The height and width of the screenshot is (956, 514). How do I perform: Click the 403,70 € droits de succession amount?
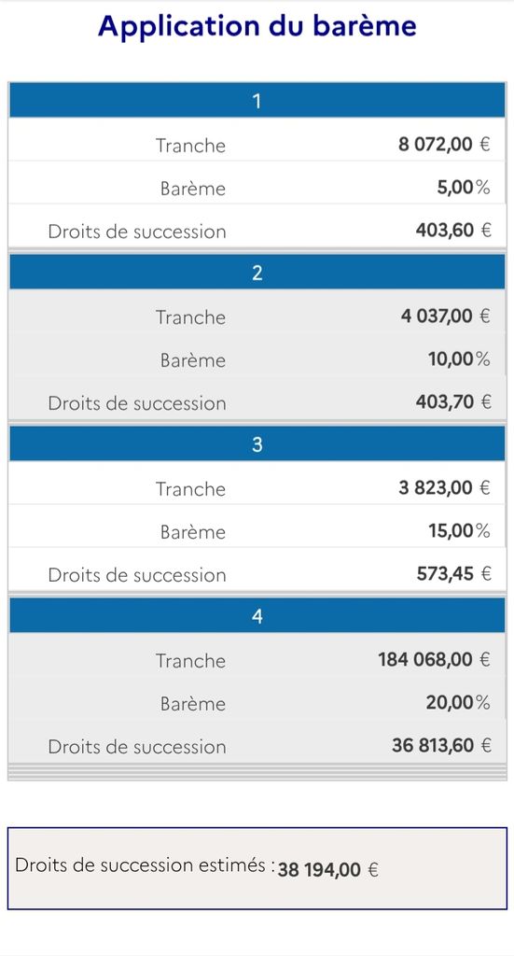coord(453,402)
